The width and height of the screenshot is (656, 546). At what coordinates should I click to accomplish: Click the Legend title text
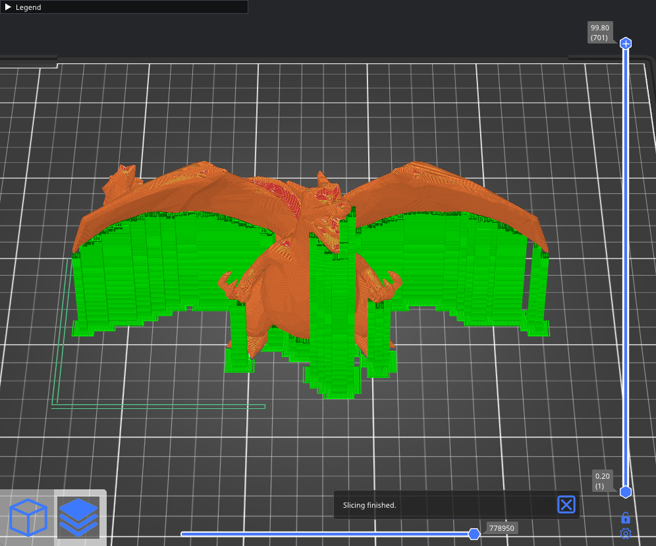pyautogui.click(x=28, y=7)
